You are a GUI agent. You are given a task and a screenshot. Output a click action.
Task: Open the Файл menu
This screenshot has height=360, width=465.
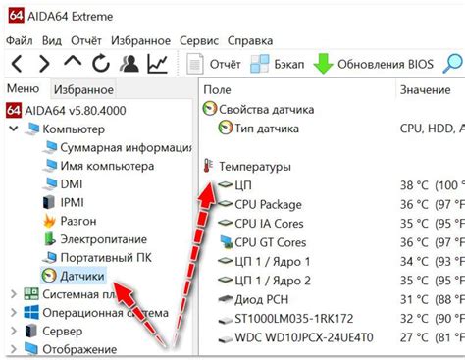point(20,40)
